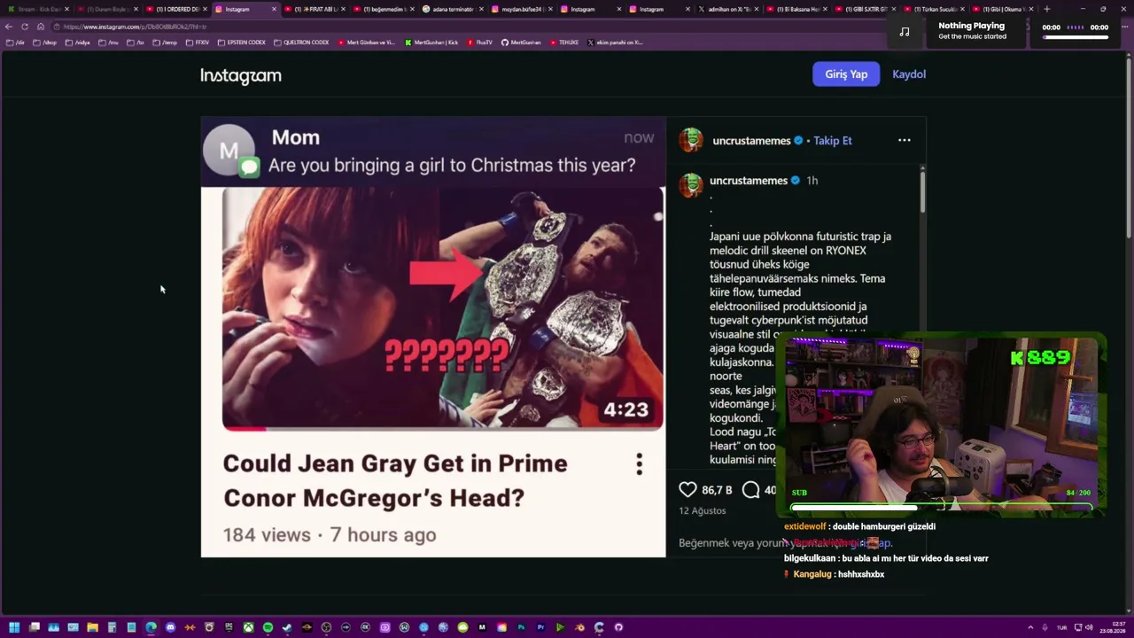Open Spotify from the taskbar
Viewport: 1134px width, 638px height.
tap(268, 627)
